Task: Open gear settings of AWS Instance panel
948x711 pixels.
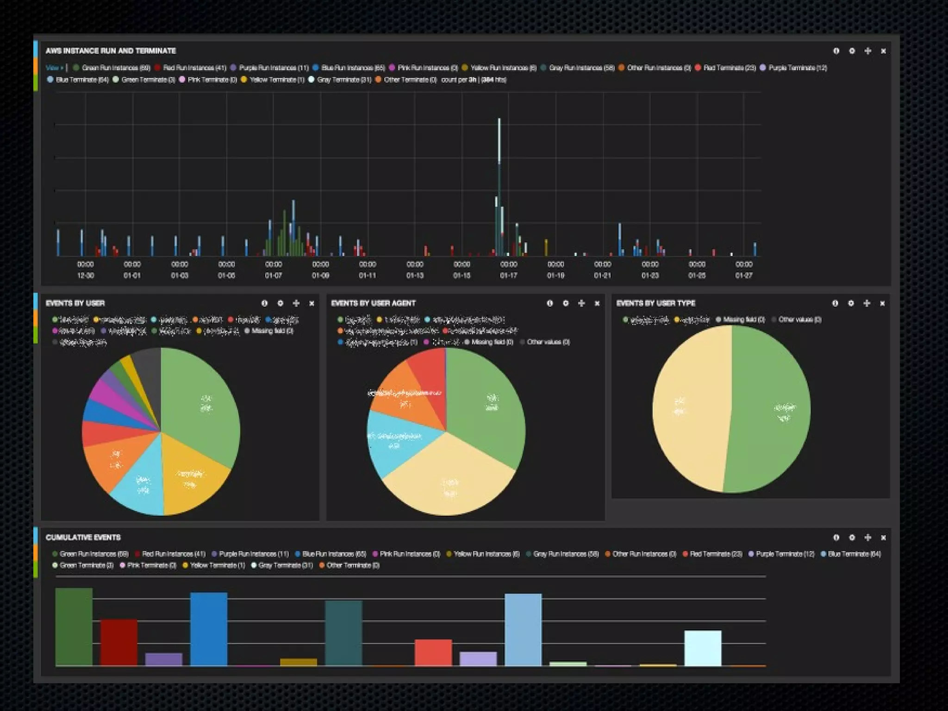Action: [x=852, y=51]
